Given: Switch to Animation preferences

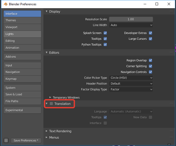Looking at the screenshot, I should [x=22, y=48].
